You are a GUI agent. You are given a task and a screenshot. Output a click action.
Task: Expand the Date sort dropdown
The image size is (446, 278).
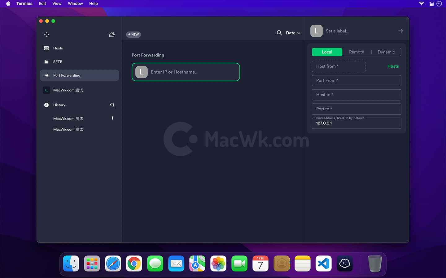293,33
